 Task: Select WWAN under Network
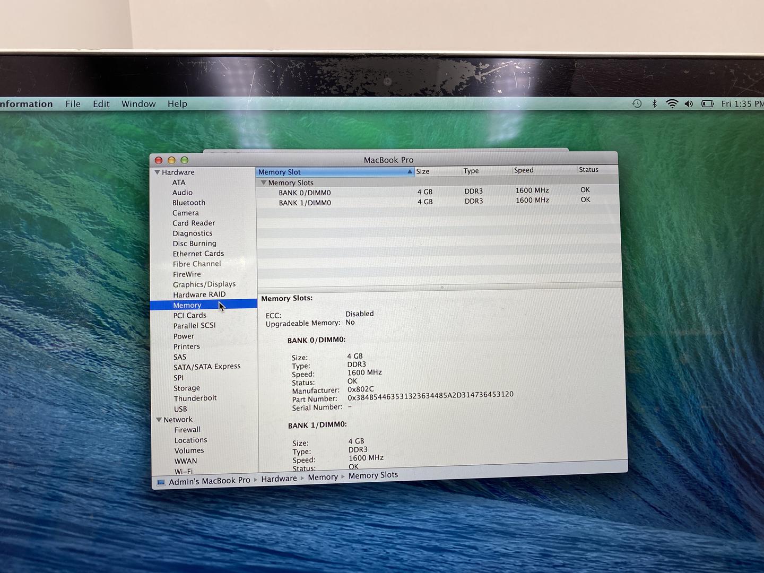point(186,461)
